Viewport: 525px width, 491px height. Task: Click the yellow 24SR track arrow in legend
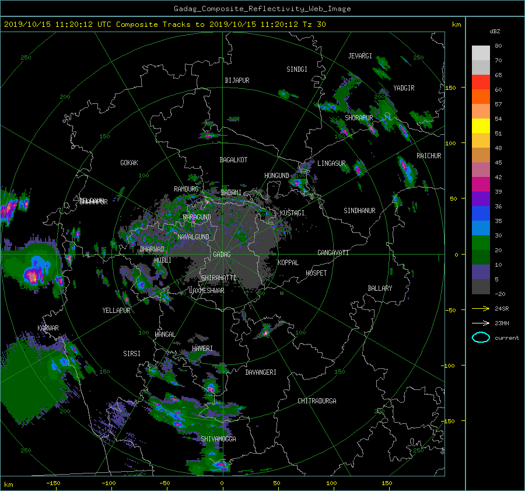click(x=481, y=308)
